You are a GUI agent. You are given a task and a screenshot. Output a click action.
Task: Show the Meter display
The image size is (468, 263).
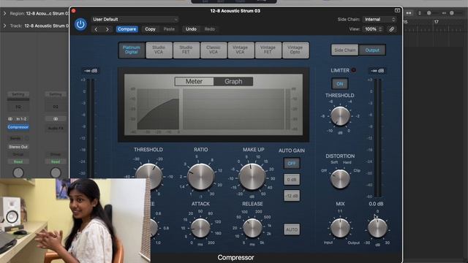[x=195, y=81]
